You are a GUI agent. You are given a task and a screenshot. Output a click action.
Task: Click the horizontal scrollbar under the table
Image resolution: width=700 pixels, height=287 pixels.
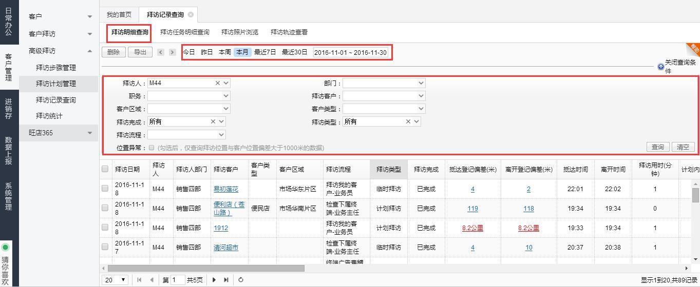click(205, 268)
